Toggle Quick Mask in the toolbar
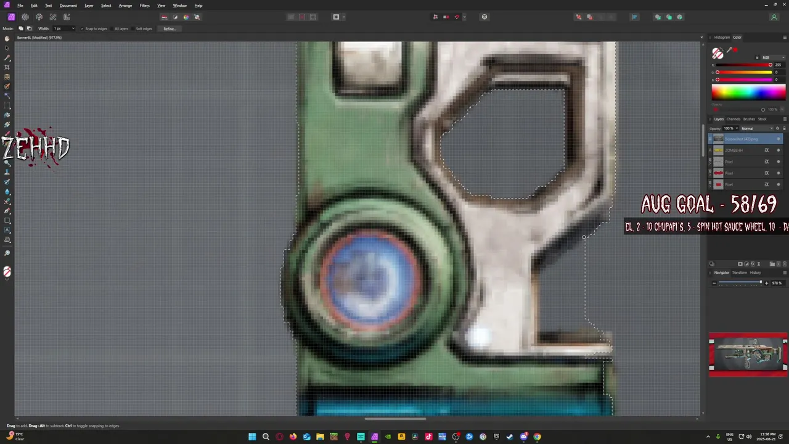The width and height of the screenshot is (789, 444). click(x=336, y=17)
